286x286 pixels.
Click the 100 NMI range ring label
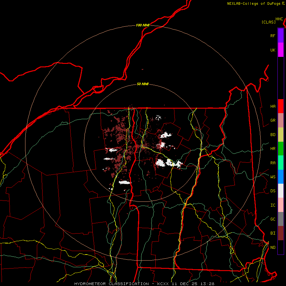tap(143, 25)
